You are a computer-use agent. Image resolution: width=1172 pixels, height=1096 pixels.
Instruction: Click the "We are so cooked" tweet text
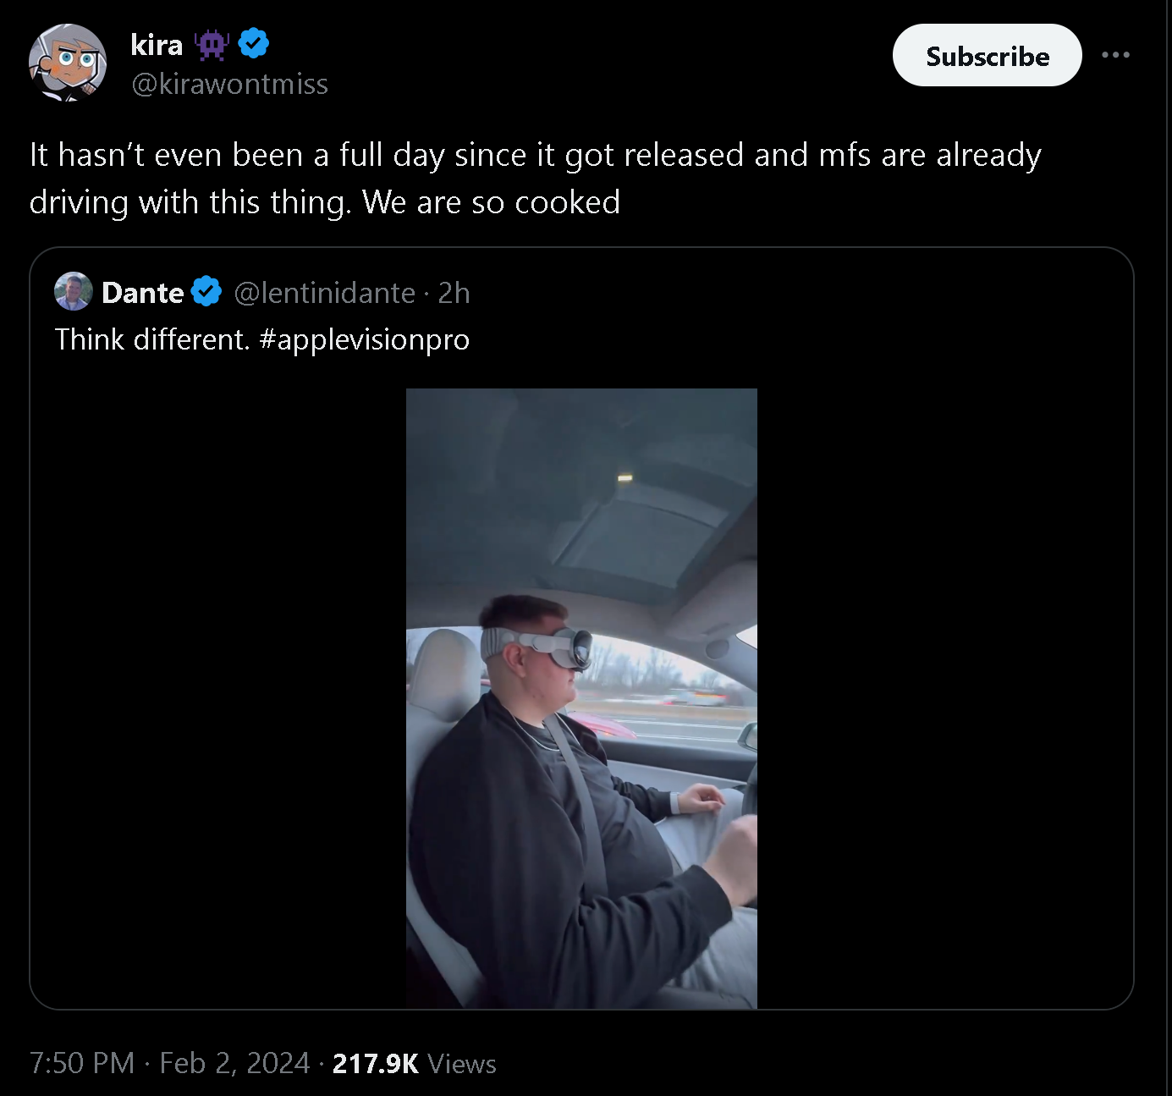click(491, 202)
